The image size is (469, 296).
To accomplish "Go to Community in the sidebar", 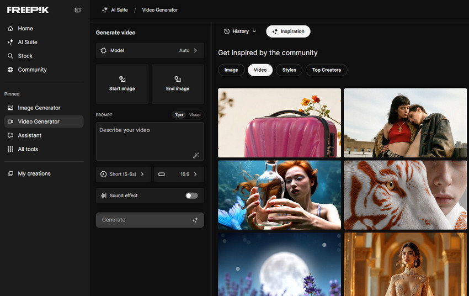I will click(x=32, y=70).
